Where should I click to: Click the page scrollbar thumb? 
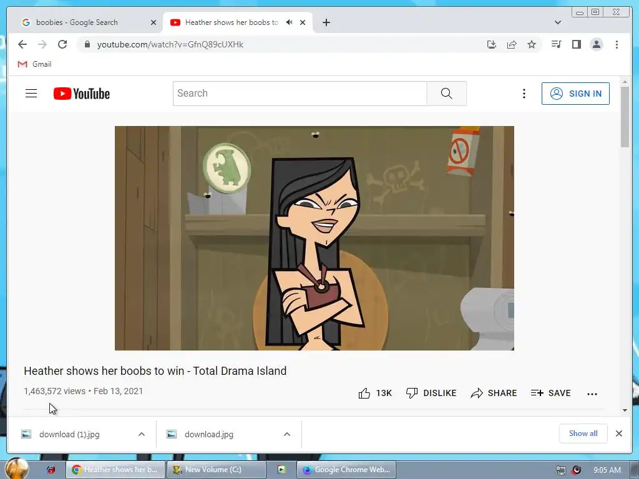625,117
